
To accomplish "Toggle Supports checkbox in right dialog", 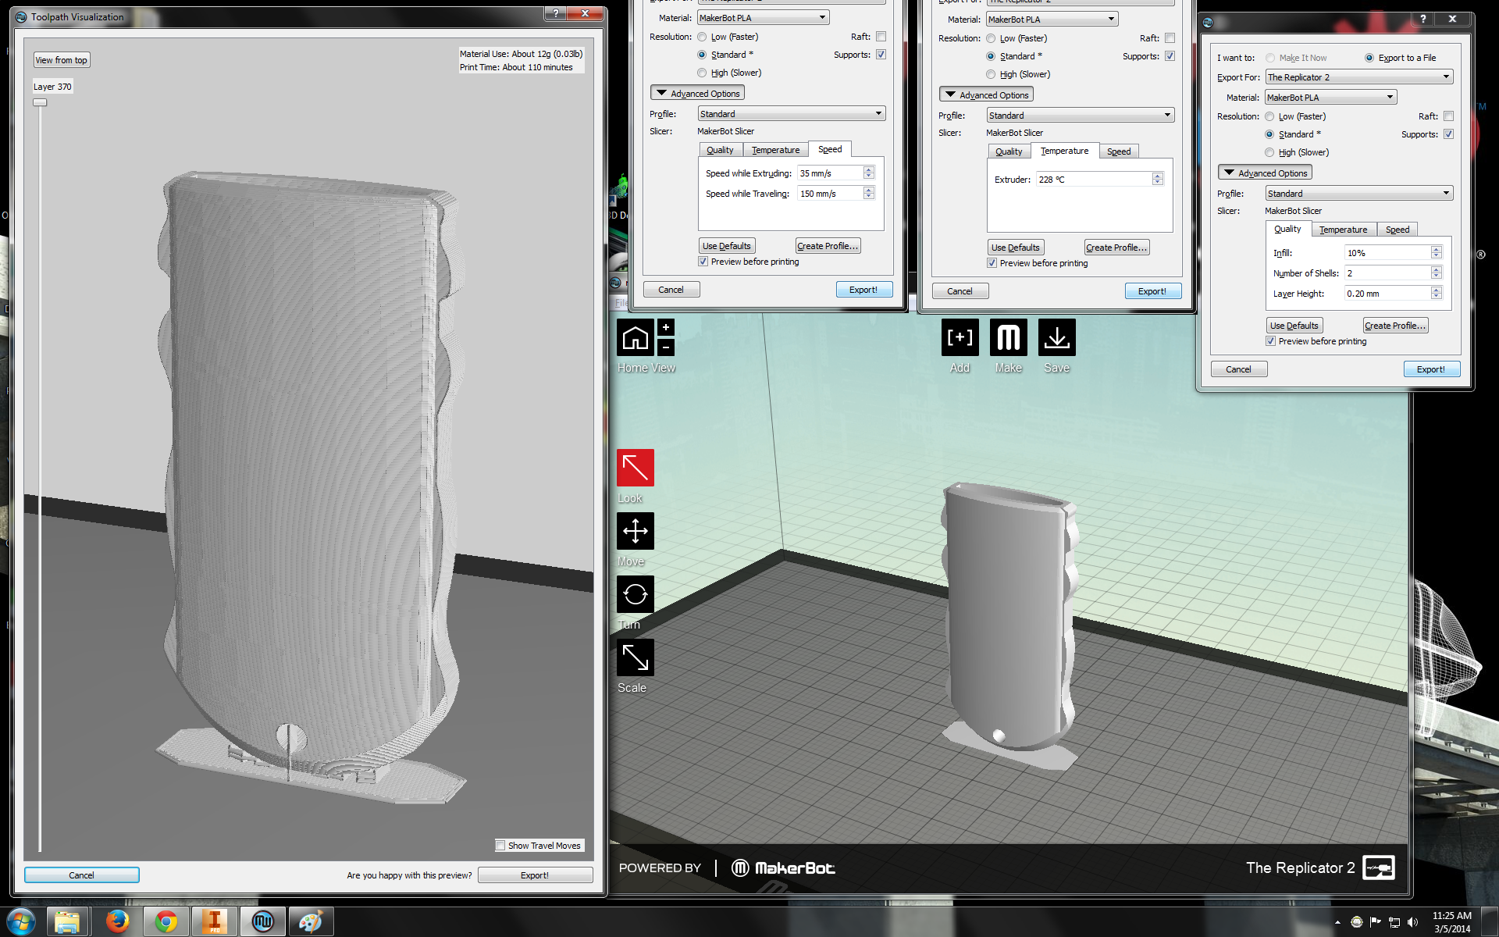I will (x=1448, y=134).
